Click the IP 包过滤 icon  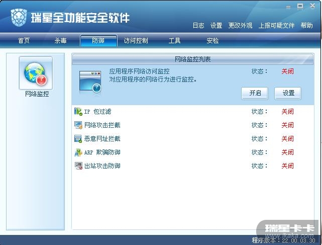click(78, 112)
